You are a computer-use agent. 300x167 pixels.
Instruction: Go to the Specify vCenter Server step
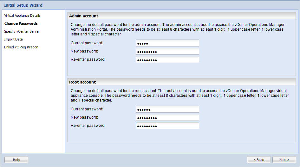pos(22,31)
